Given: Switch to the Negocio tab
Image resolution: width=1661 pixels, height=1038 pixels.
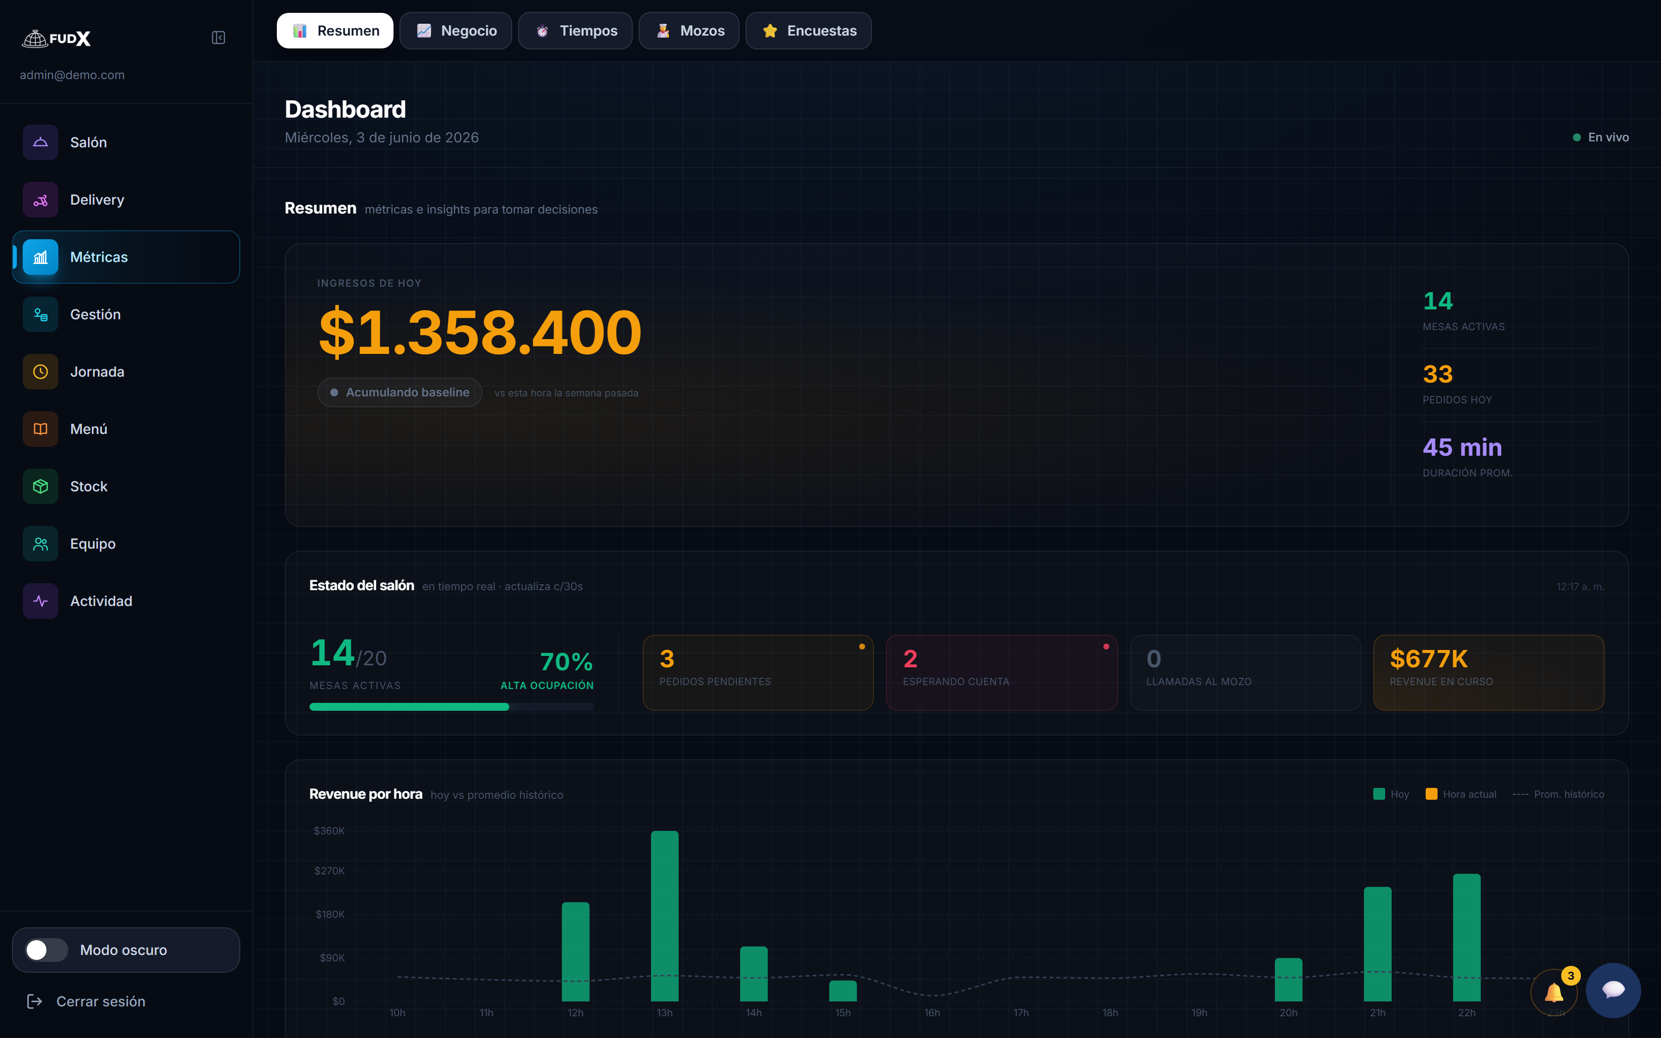Looking at the screenshot, I should pyautogui.click(x=456, y=31).
